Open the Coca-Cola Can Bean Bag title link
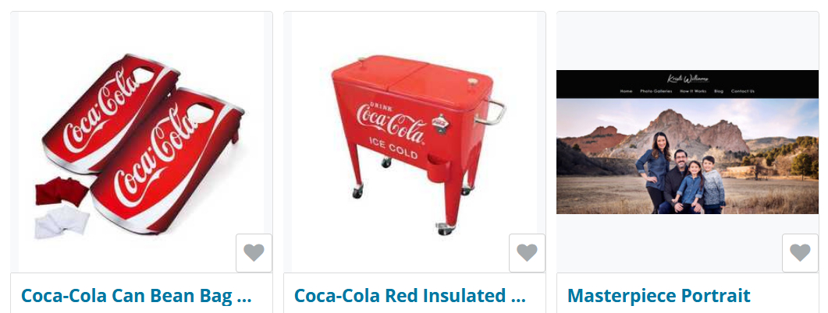828x313 pixels. (137, 296)
